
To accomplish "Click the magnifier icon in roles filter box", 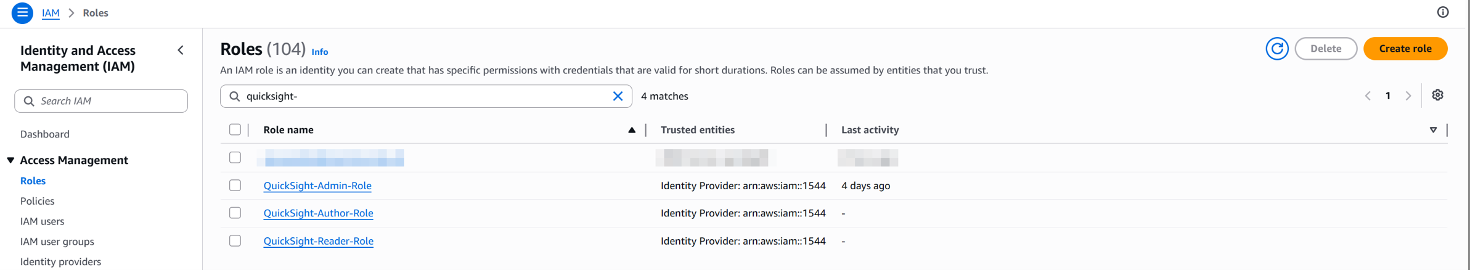I will click(235, 96).
